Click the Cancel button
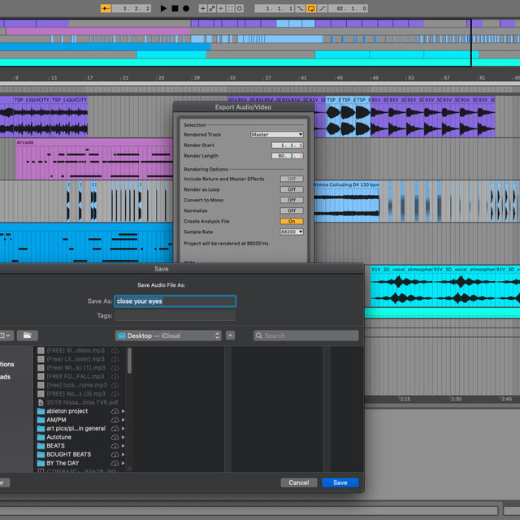 (298, 483)
